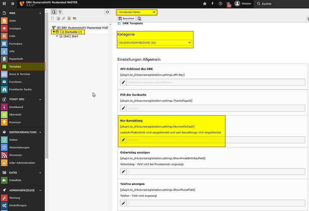The width and height of the screenshot is (309, 211).
Task: Collapse the Startseite tree node arrow
Action: point(53,32)
